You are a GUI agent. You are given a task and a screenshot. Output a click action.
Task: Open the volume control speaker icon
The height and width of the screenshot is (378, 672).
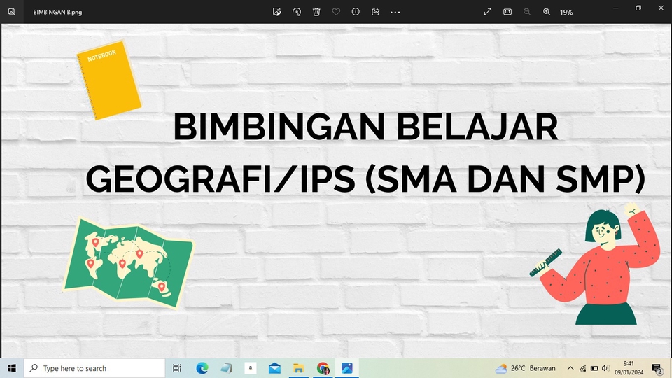pyautogui.click(x=605, y=368)
